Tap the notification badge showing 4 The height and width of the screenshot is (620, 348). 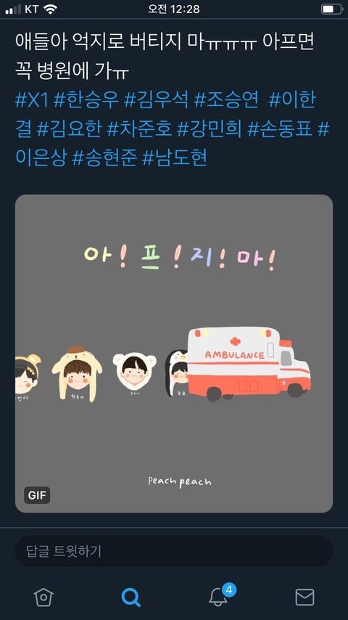click(x=229, y=590)
